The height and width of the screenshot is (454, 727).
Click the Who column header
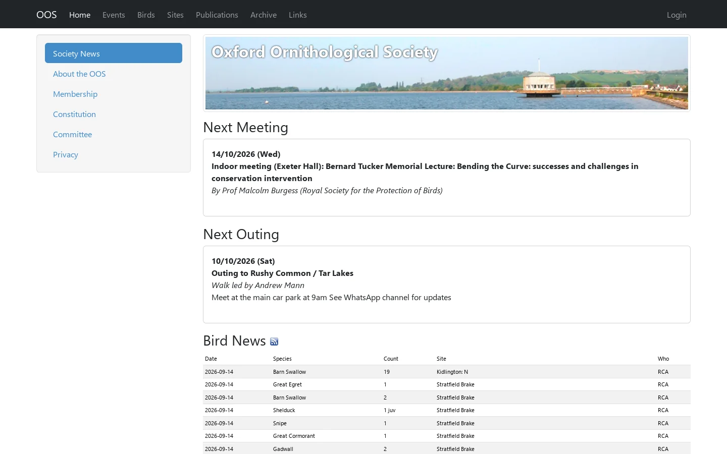663,359
